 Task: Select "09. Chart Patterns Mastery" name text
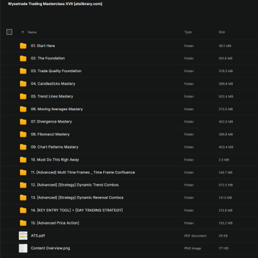tap(55, 147)
